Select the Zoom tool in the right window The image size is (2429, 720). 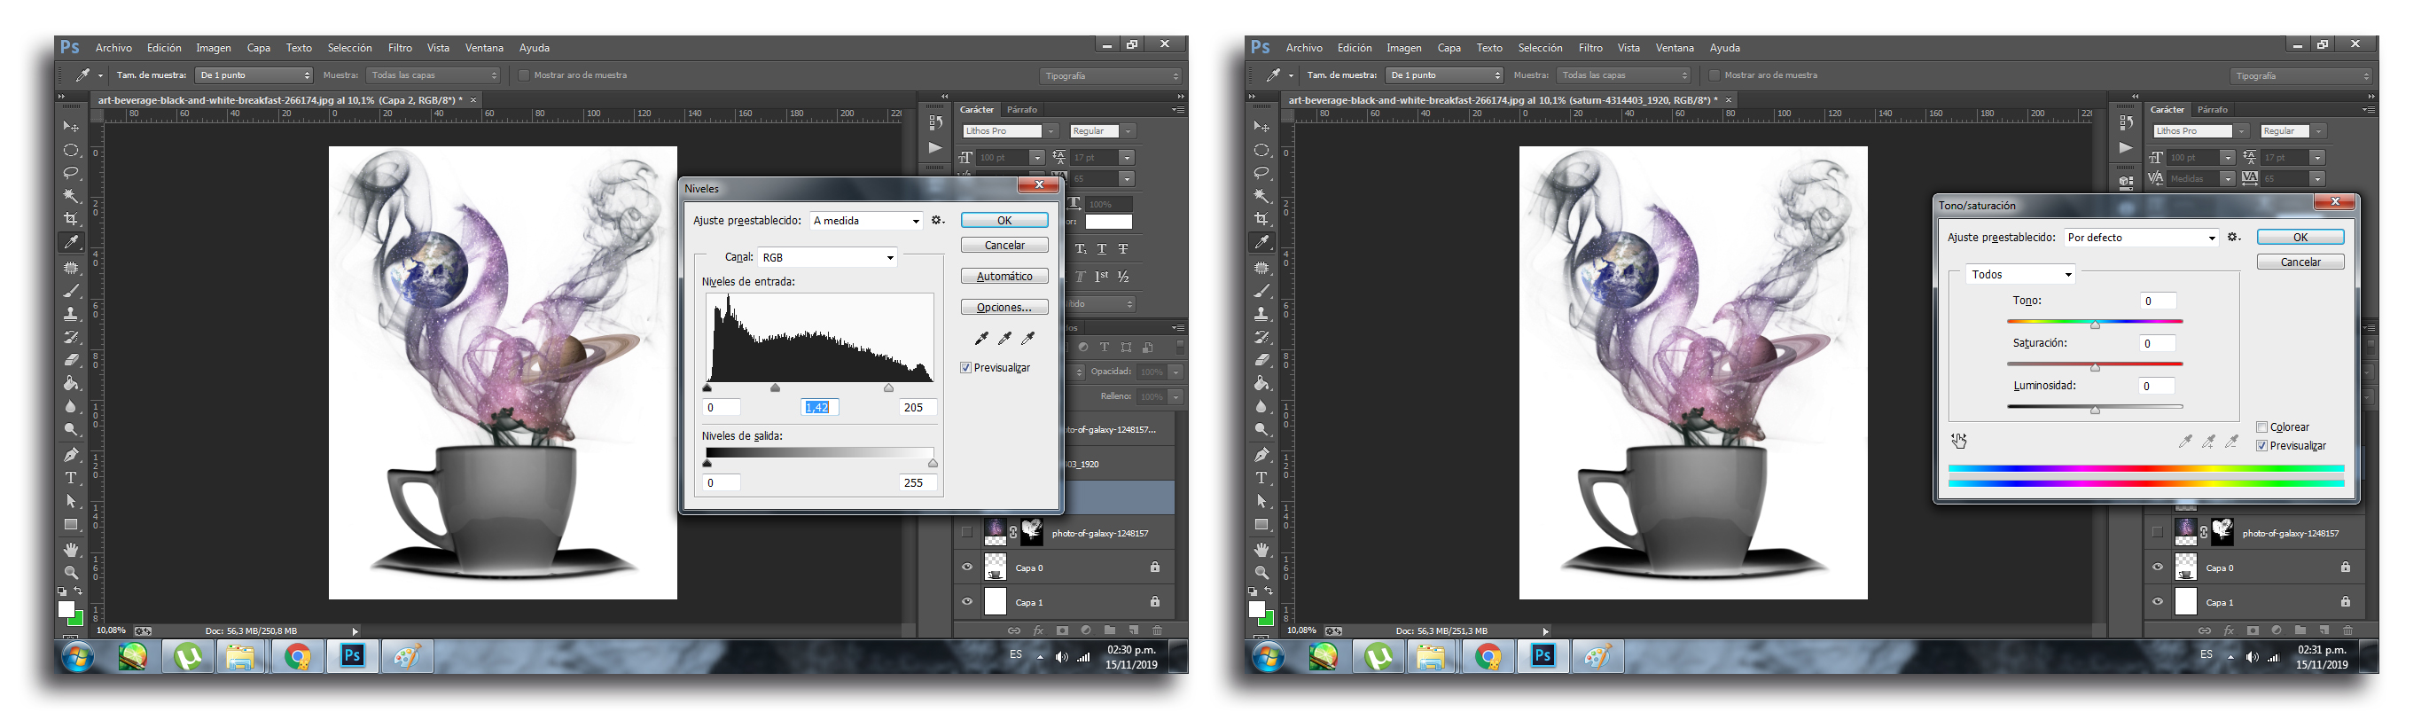(x=1261, y=573)
